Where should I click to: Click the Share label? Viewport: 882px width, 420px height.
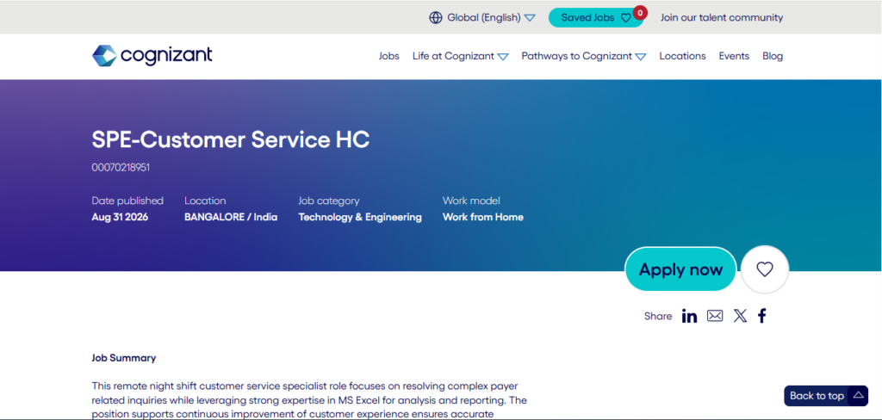(658, 316)
